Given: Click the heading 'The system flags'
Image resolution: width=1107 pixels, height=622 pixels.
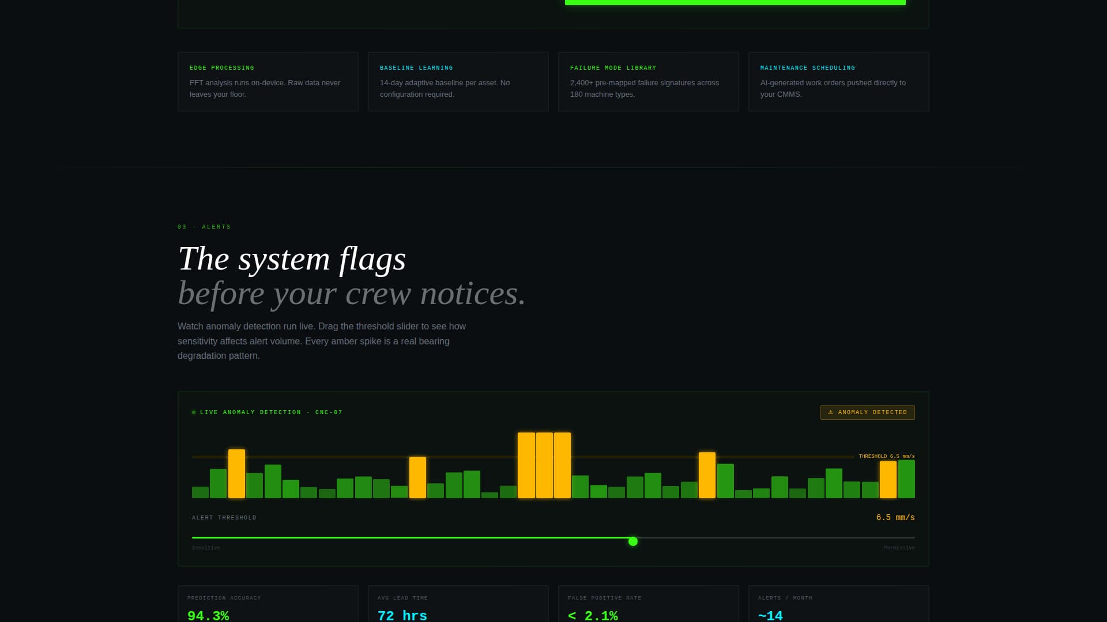Looking at the screenshot, I should click(292, 259).
